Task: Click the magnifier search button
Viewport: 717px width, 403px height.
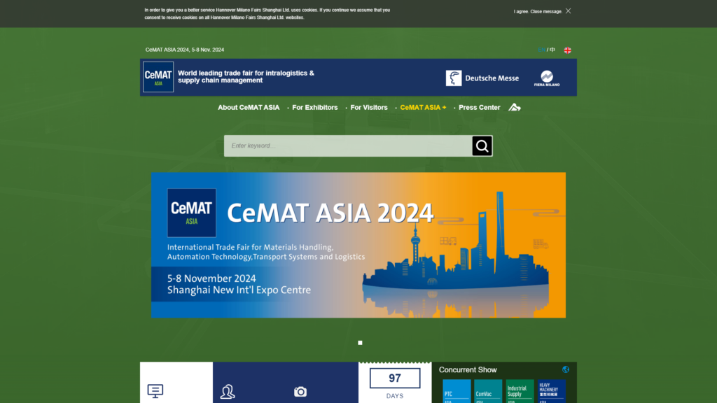Action: [482, 146]
